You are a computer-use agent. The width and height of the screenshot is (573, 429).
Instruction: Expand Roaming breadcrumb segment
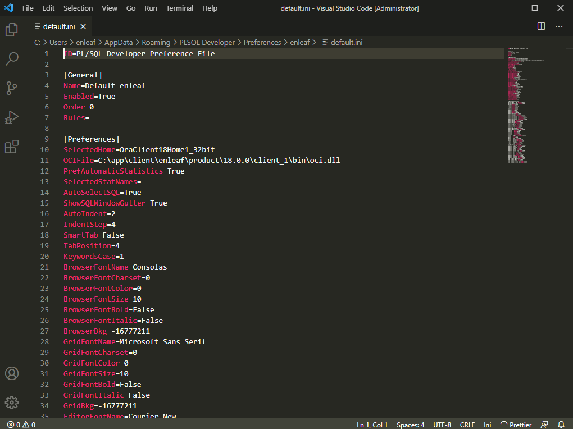click(x=156, y=42)
